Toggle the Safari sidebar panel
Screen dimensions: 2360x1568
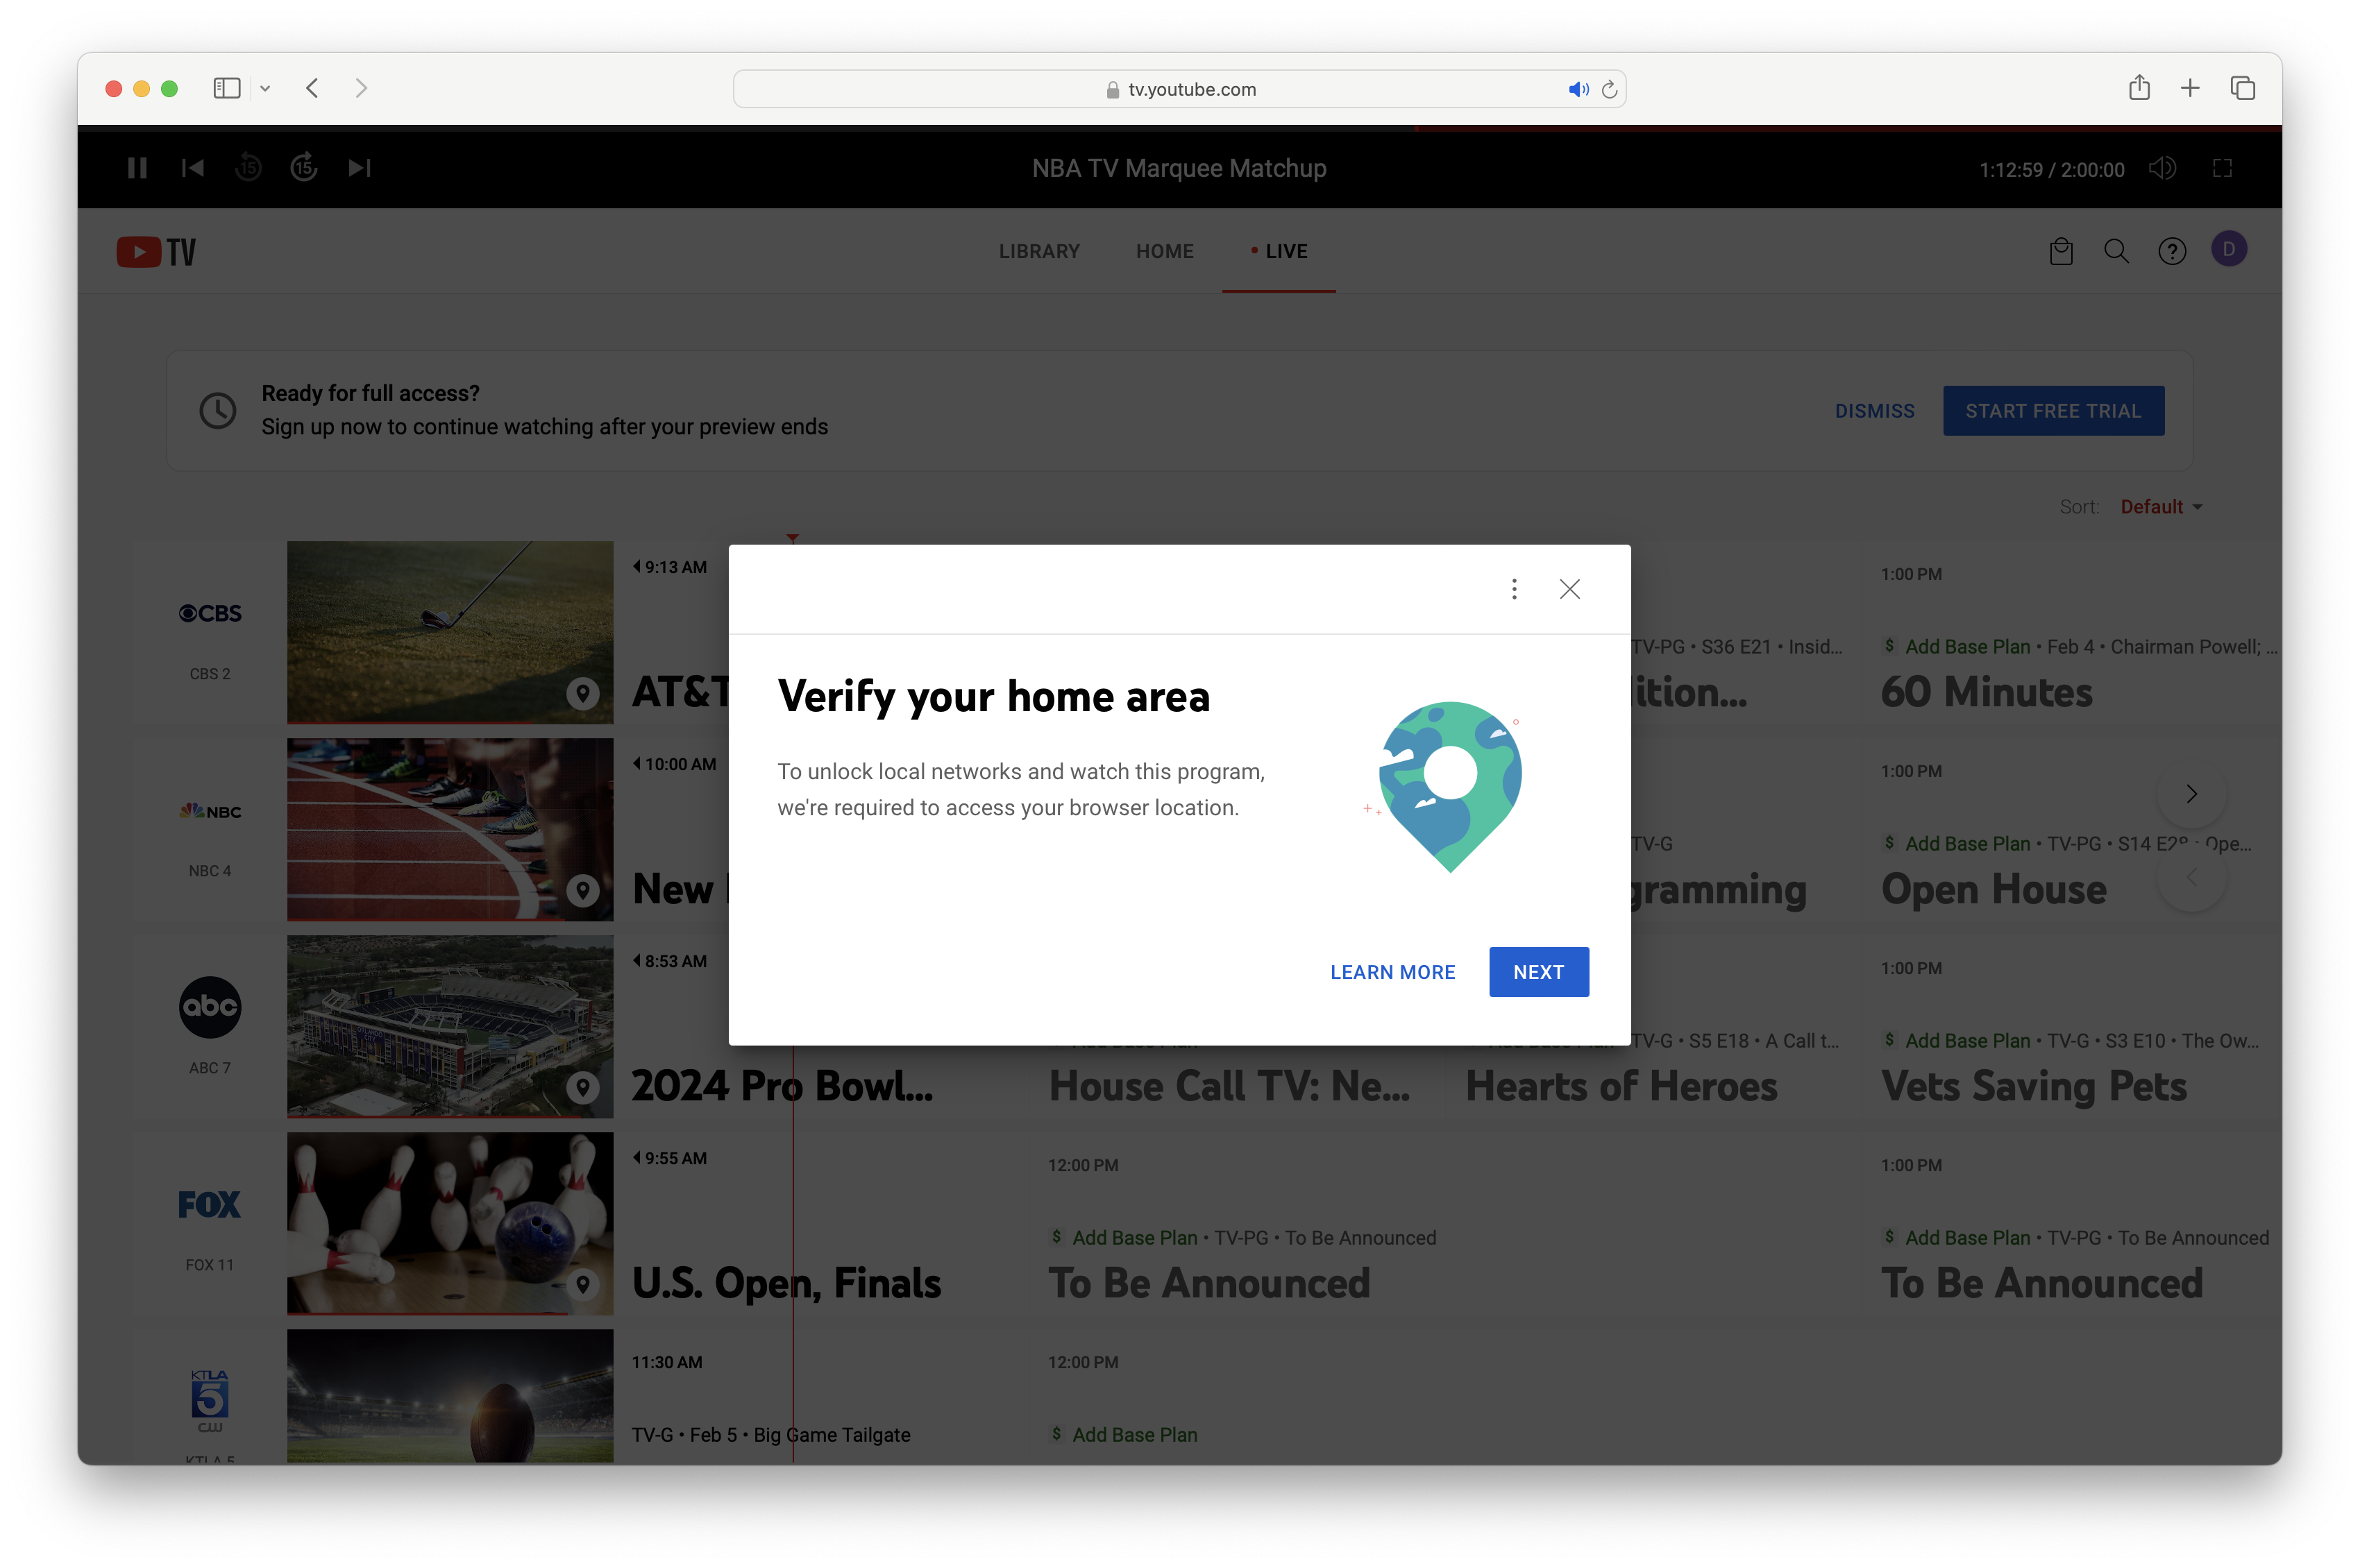pos(227,88)
